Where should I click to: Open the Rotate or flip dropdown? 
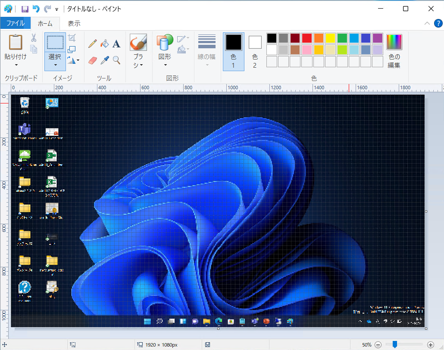(x=73, y=60)
